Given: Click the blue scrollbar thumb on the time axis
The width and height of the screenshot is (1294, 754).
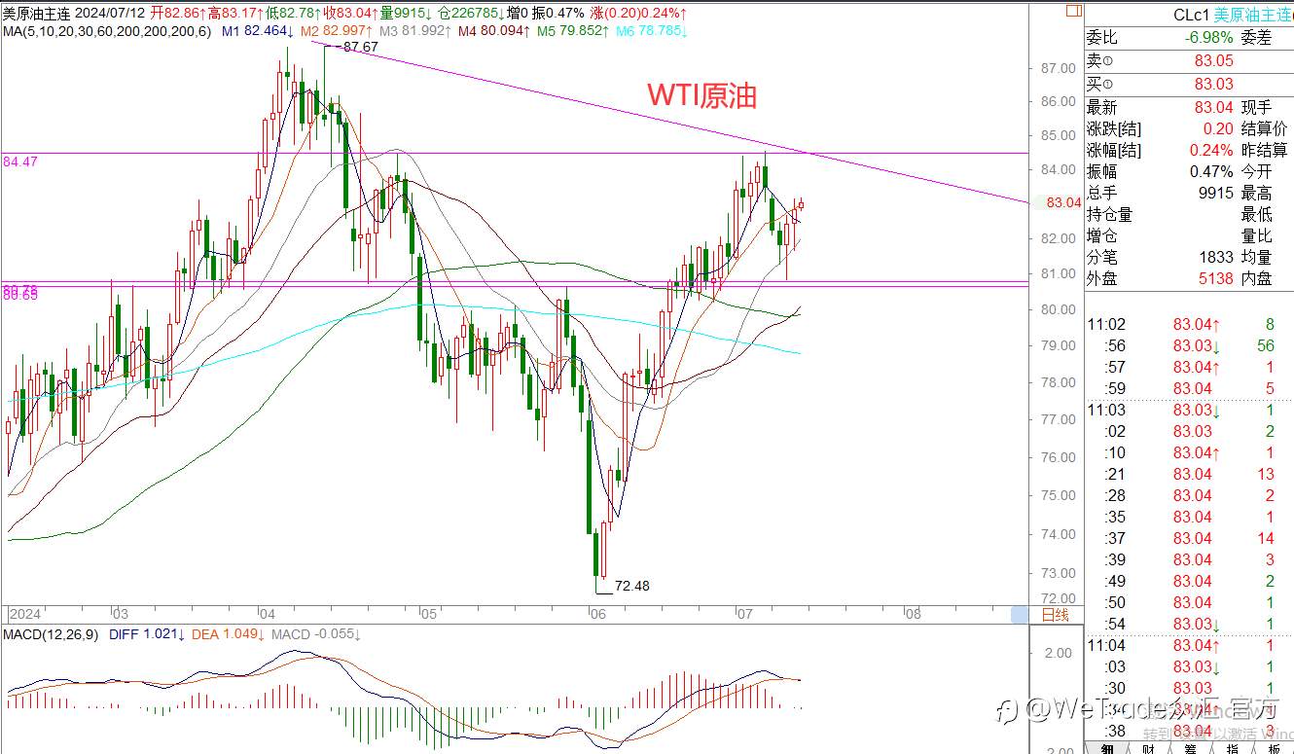Looking at the screenshot, I should (1019, 615).
